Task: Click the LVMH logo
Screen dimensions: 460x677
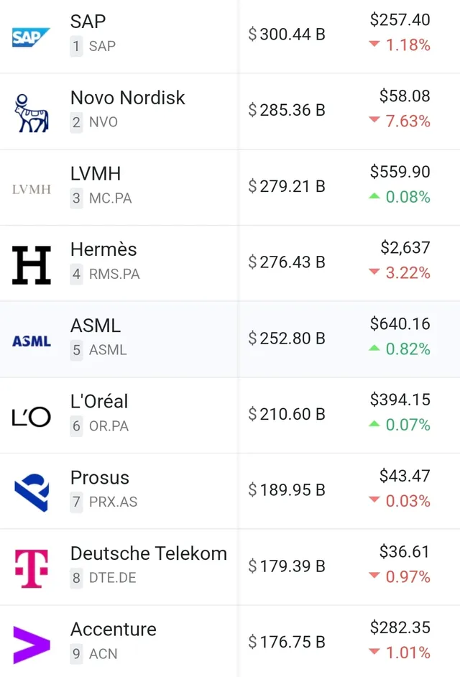Action: click(x=31, y=189)
